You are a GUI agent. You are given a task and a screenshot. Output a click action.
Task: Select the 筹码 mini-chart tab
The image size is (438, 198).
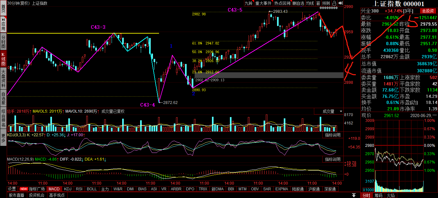[378, 195]
